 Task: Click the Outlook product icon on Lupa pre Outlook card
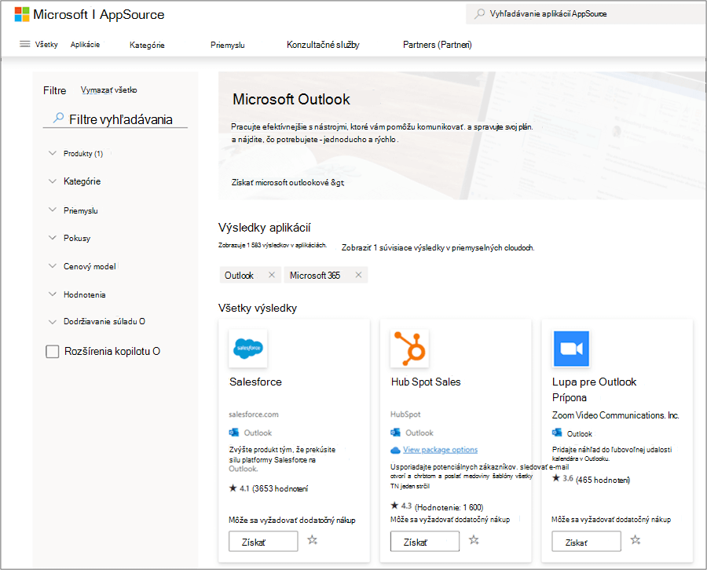(x=557, y=433)
